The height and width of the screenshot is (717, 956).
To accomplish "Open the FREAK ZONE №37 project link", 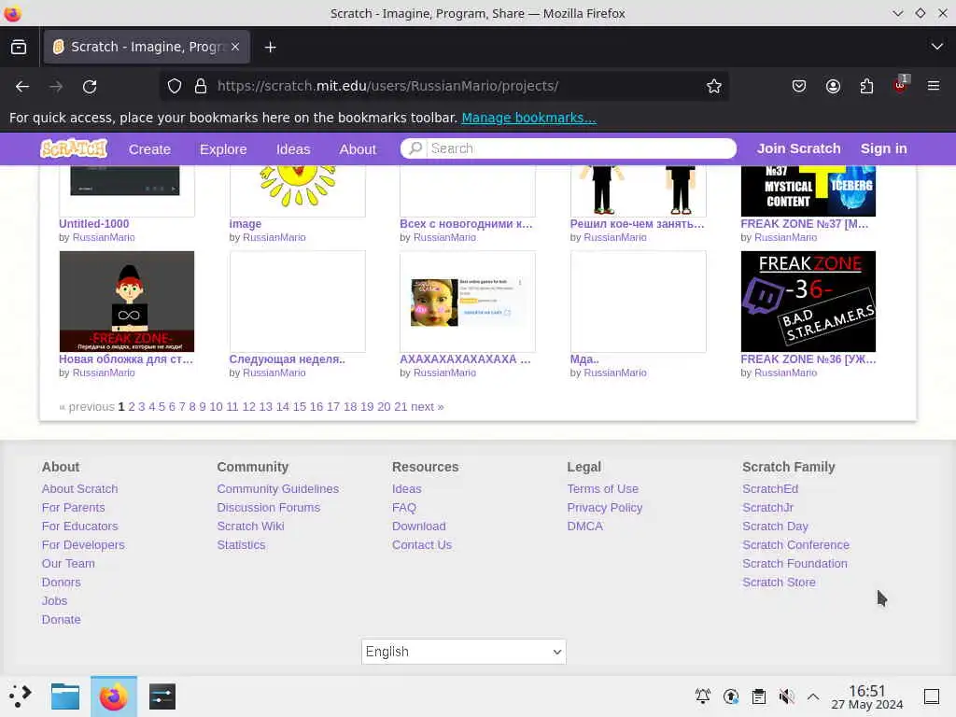I will tap(804, 224).
